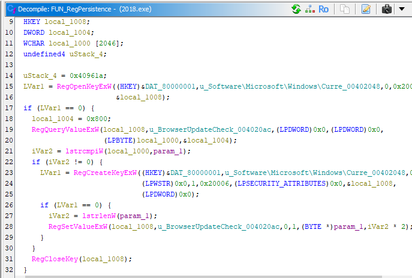Toggle the Ro read-only button
Image resolution: width=412 pixels, height=278 pixels.
coord(323,9)
